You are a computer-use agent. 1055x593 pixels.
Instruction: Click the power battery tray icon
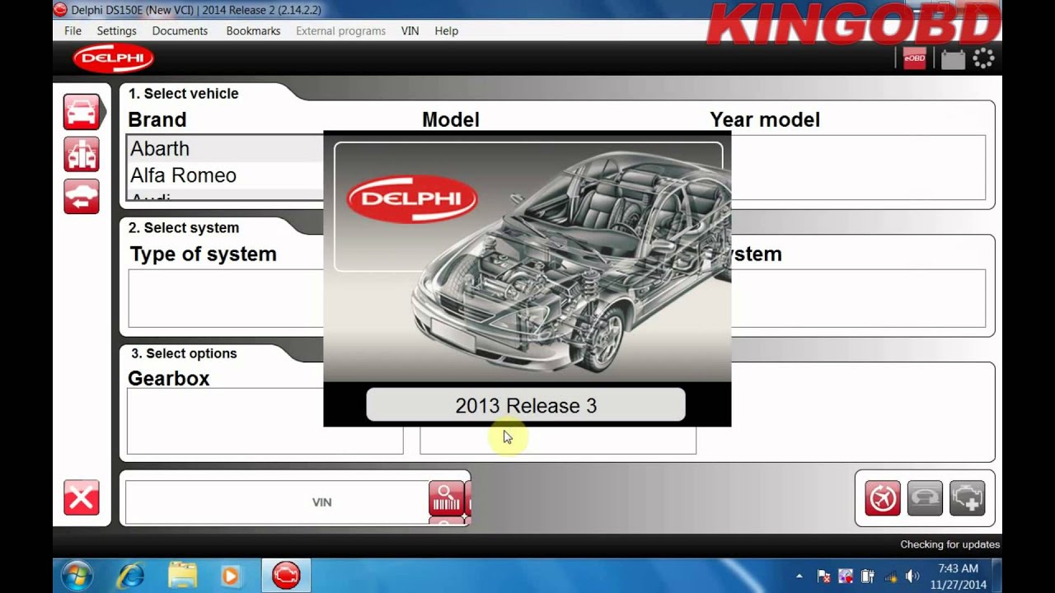click(868, 577)
